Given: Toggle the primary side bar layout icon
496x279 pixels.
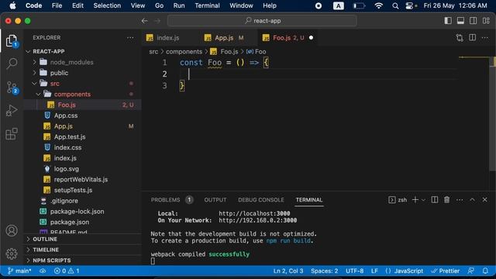Looking at the screenshot, I should click(x=448, y=21).
